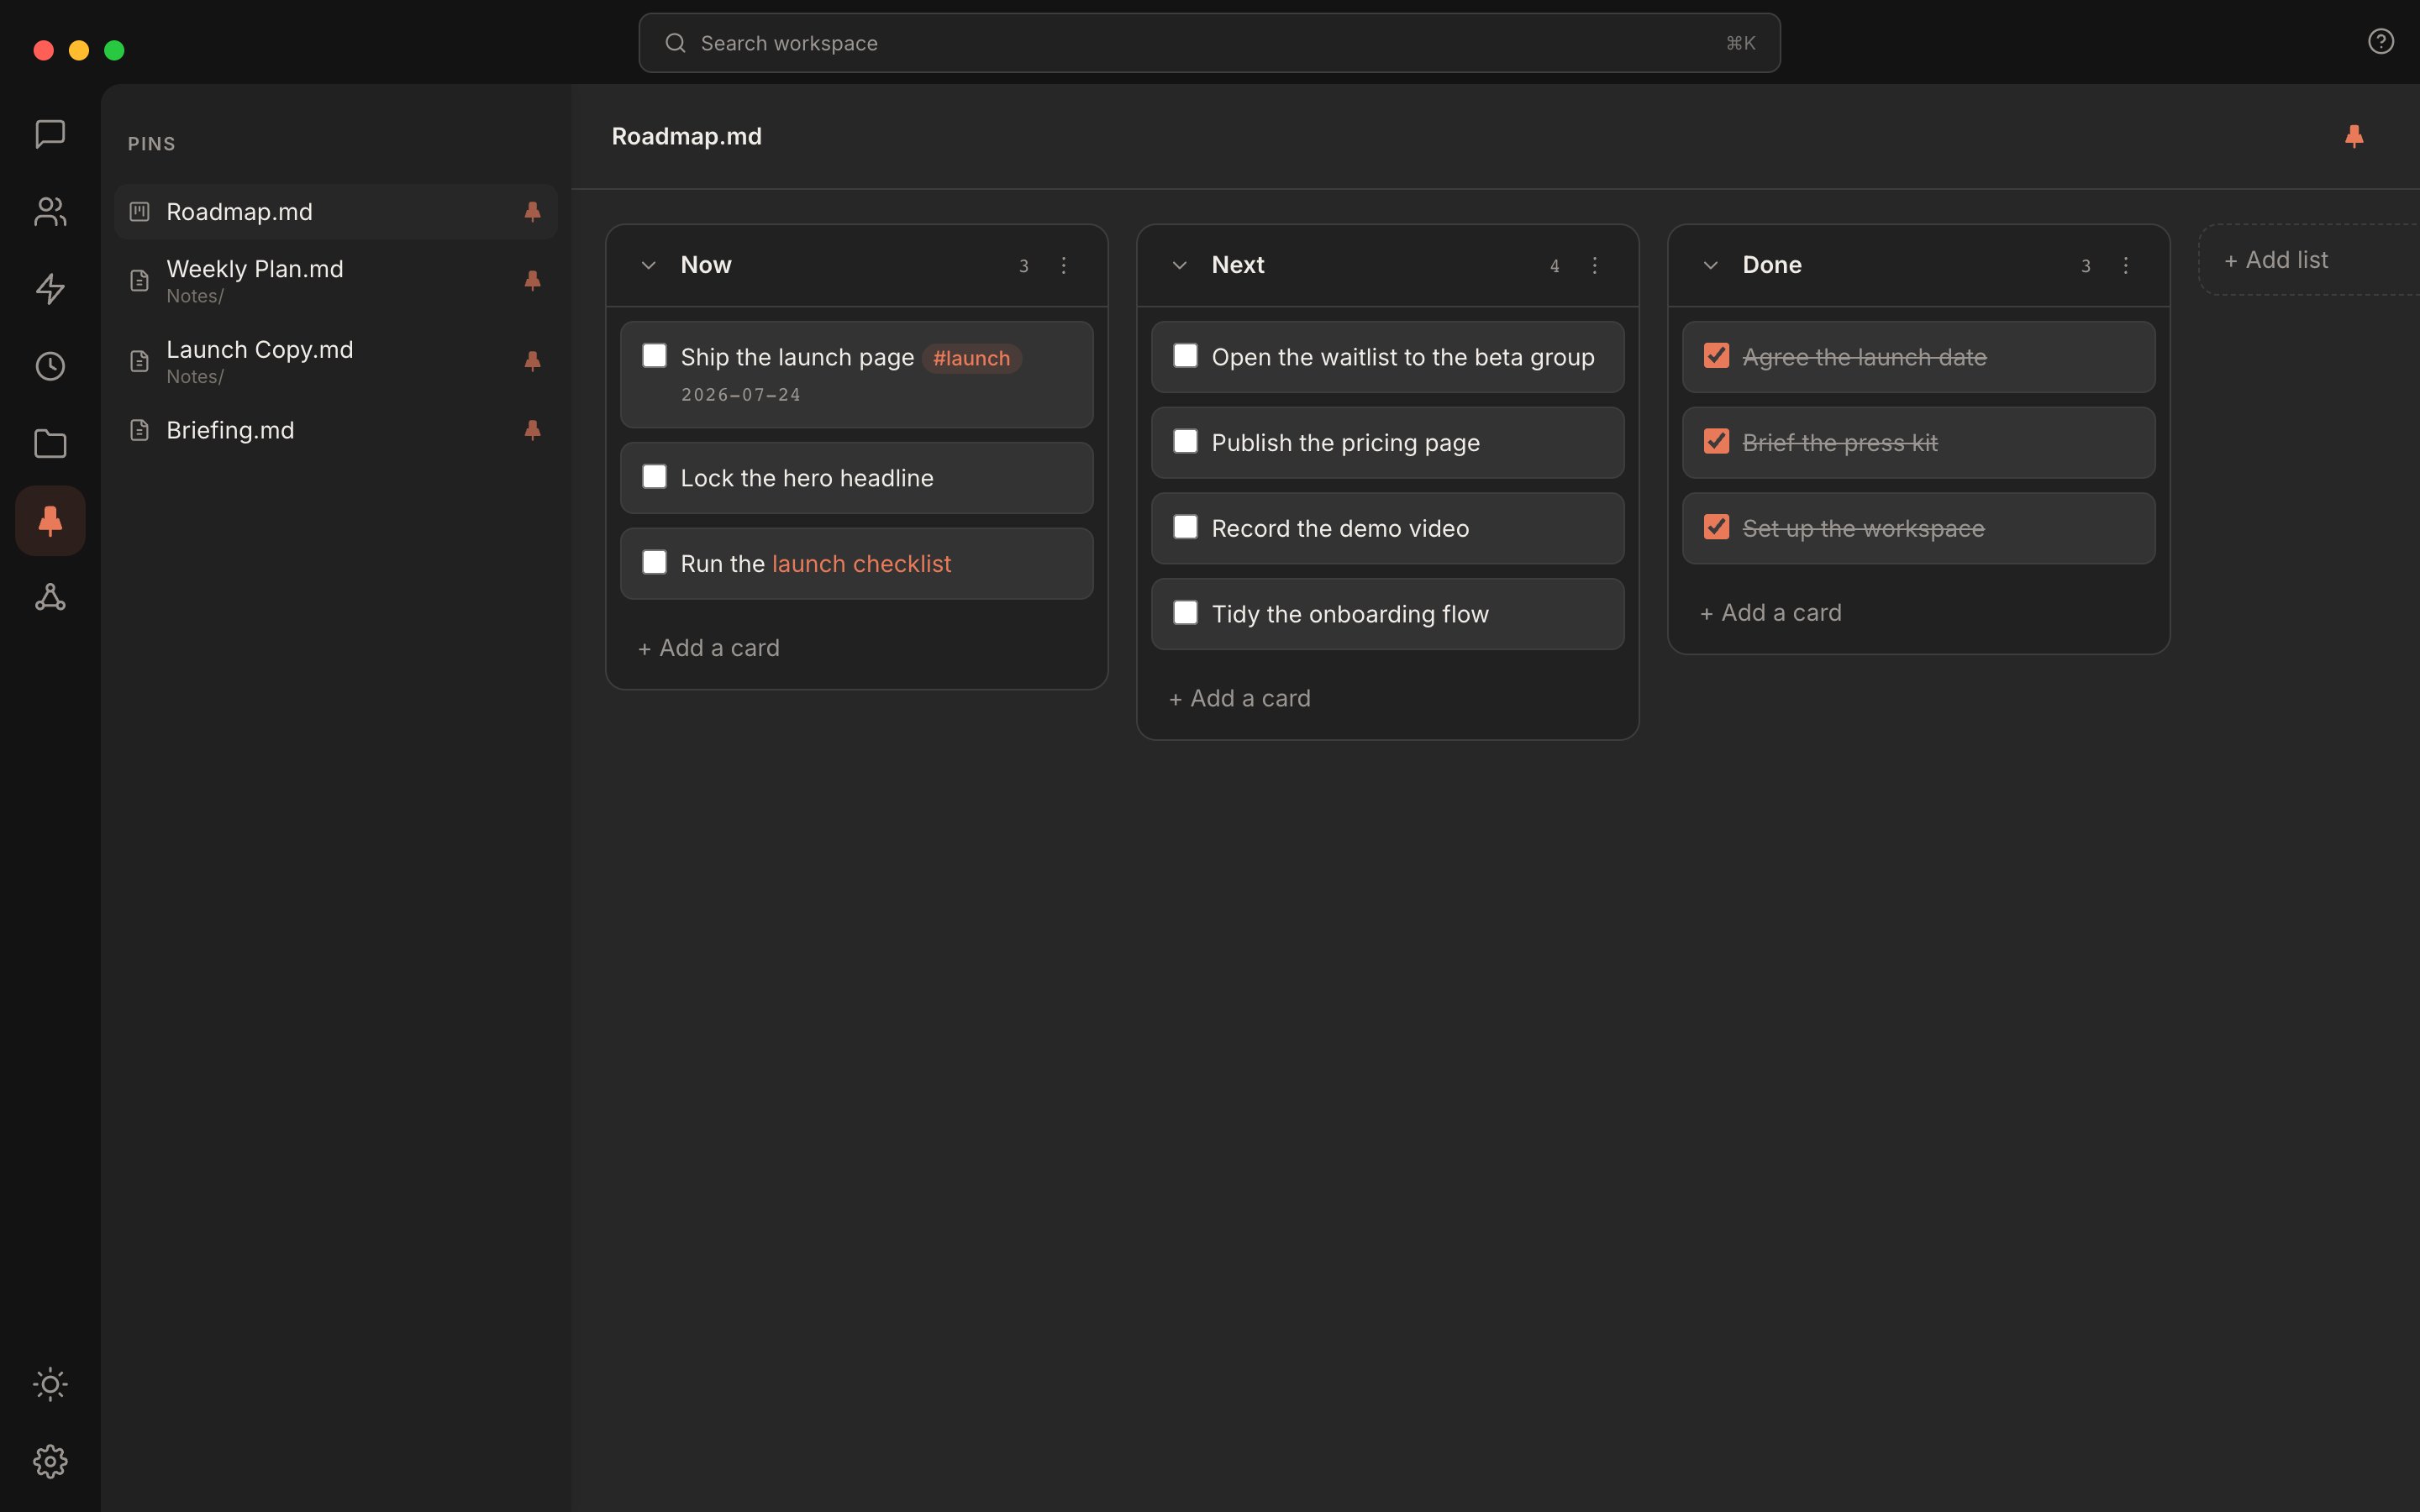This screenshot has width=2420, height=1512.
Task: Open the graph view icon in the sidebar
Action: tap(50, 598)
